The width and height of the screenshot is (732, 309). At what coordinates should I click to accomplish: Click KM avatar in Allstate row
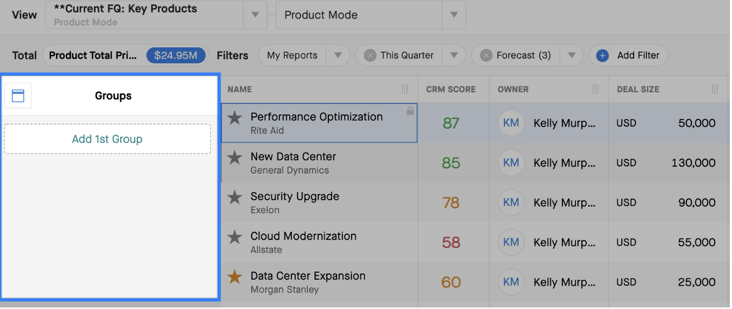(x=511, y=242)
